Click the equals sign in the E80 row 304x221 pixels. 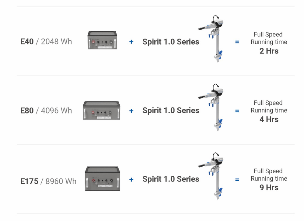(237, 111)
